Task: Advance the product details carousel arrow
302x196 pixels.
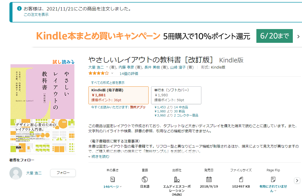Action: (x=297, y=180)
